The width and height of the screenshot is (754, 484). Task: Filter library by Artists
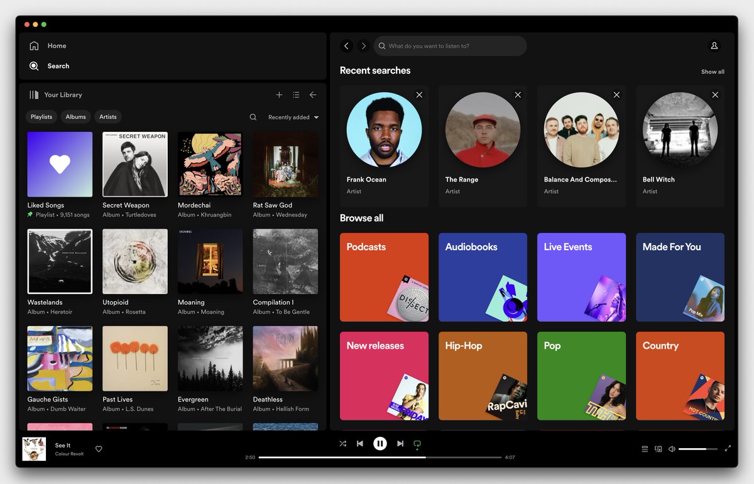tap(108, 117)
